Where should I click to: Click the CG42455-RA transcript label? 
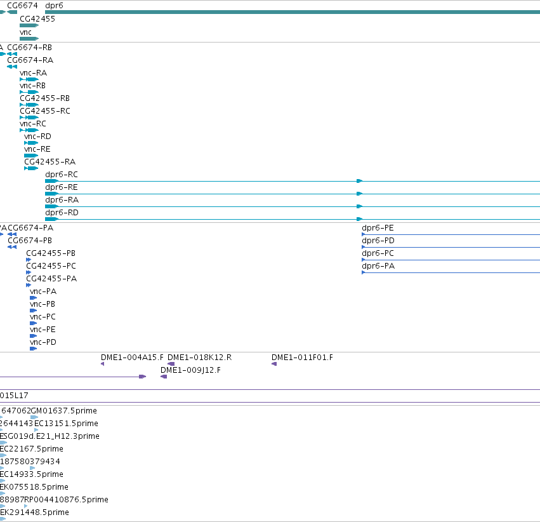(x=50, y=162)
